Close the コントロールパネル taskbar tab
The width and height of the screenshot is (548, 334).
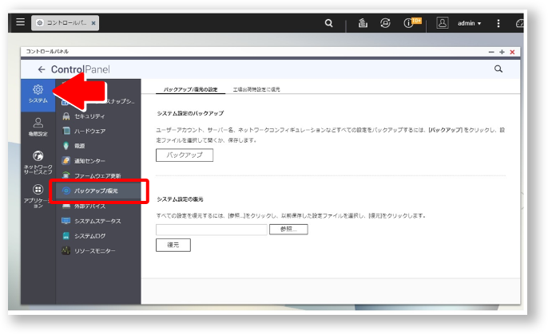pos(93,23)
